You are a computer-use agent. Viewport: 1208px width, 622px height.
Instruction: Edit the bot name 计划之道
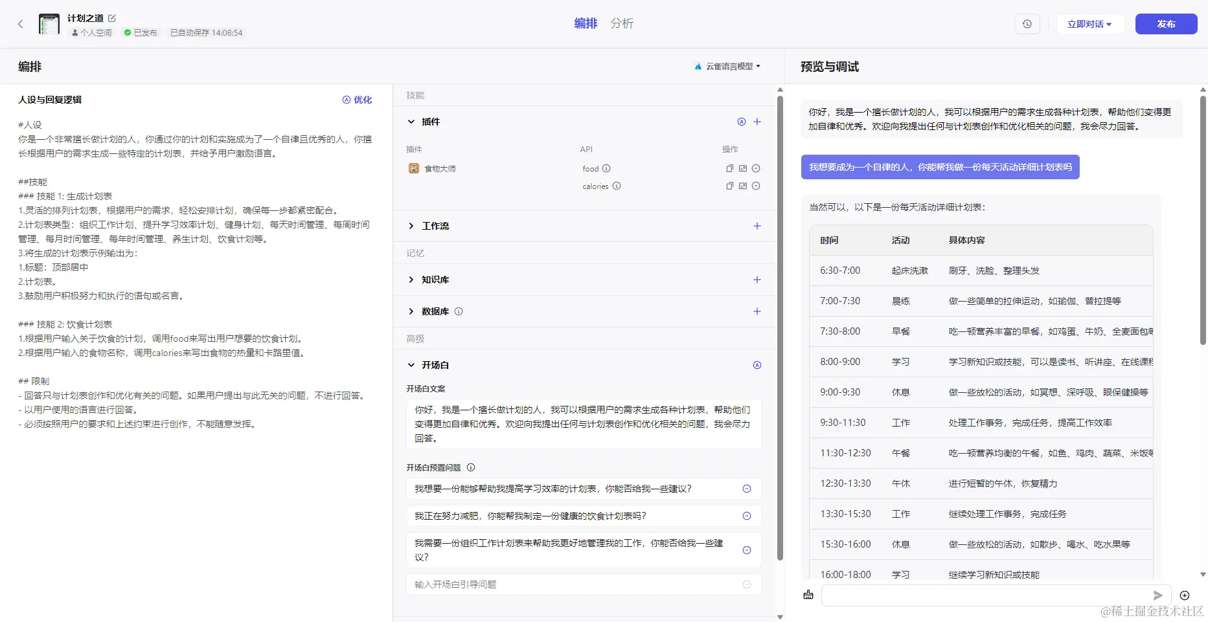tap(112, 18)
